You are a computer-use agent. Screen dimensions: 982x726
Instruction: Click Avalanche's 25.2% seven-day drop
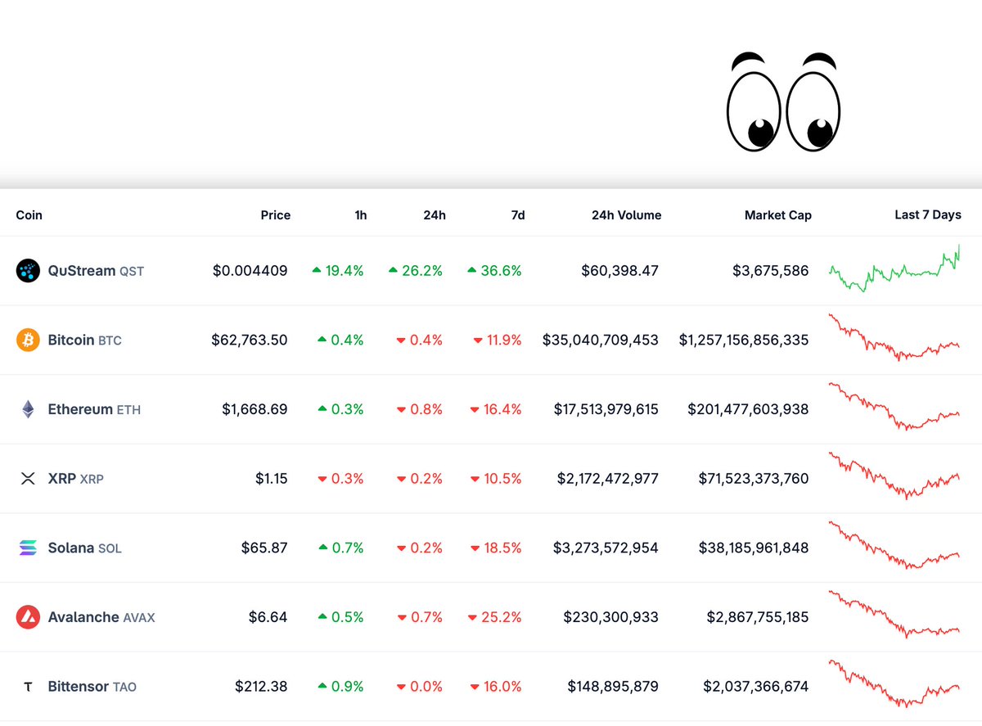coord(494,617)
